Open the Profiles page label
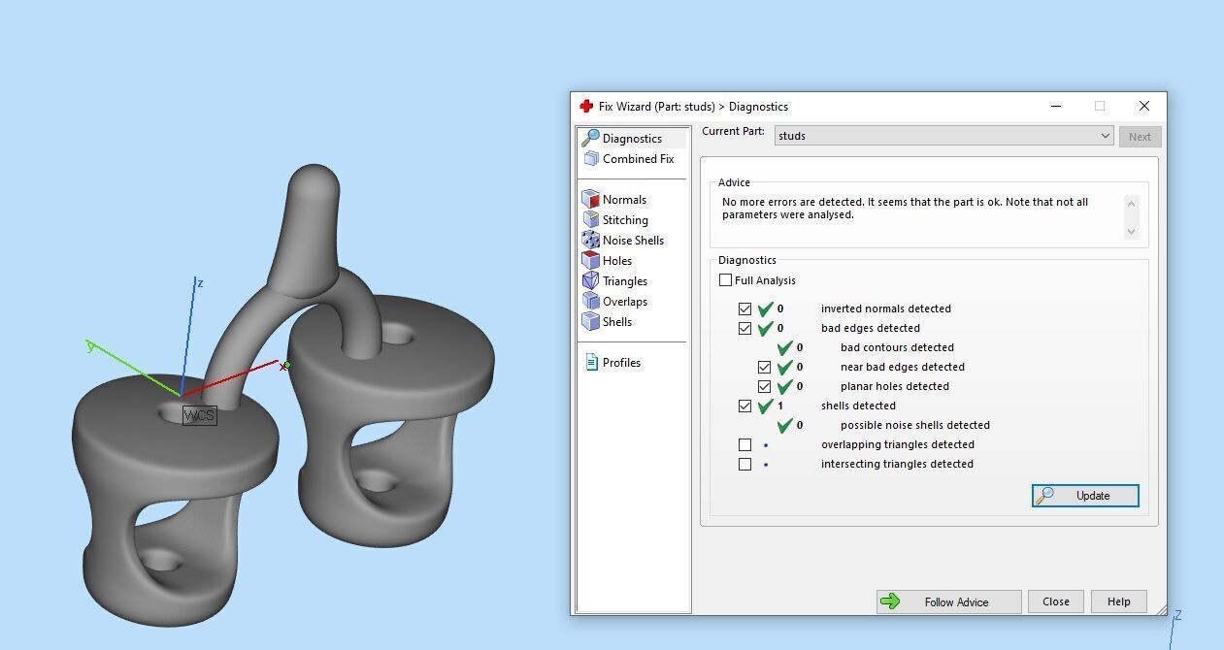Viewport: 1224px width, 650px height. [x=621, y=362]
